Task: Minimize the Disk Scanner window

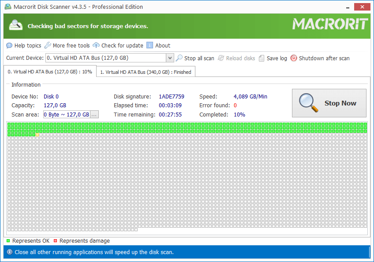Action: pos(348,7)
